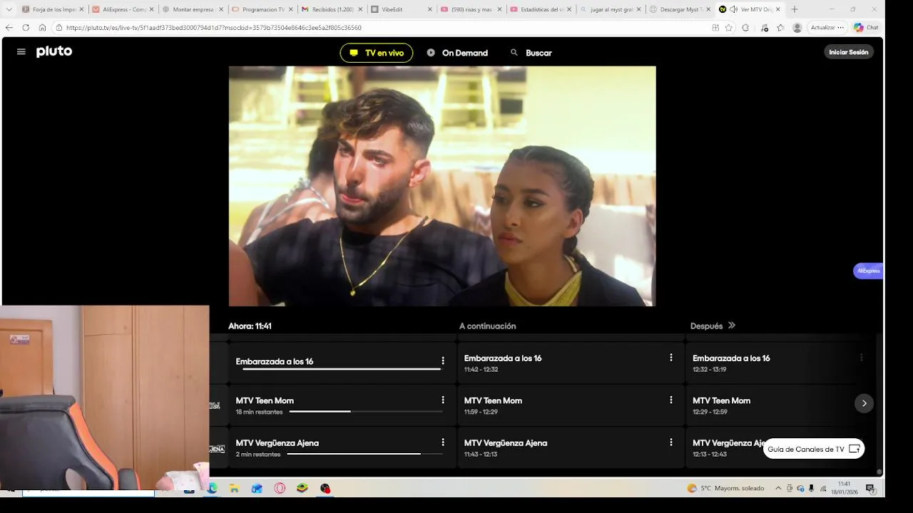Open weather widget 5°C Mayorm. soleado
The image size is (913, 513).
coord(725,488)
